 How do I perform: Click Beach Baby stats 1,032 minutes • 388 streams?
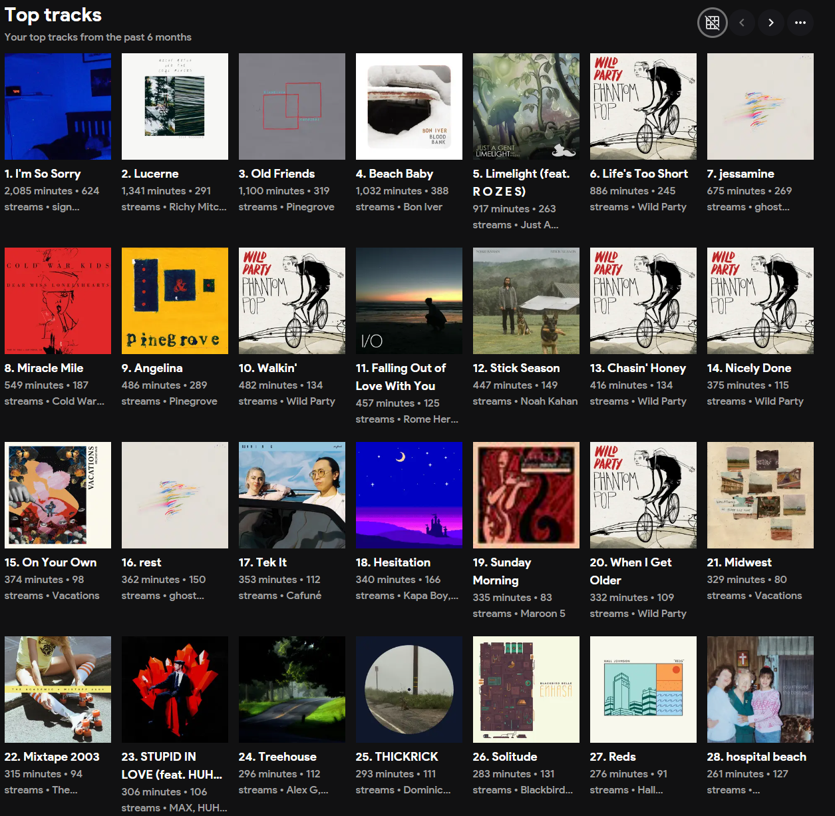coord(402,198)
